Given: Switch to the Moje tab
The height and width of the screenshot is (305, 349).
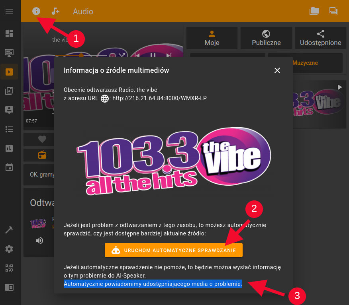Looking at the screenshot, I should [x=212, y=38].
